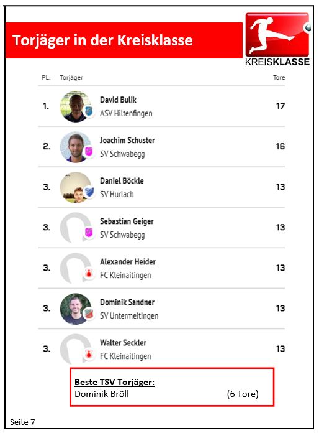Viewport: 319px width, 433px height.
Task: Select the Dominik Bröll entry
Action: click(x=102, y=394)
